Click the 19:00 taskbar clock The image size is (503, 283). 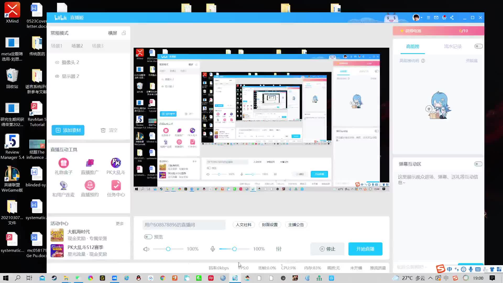478,278
